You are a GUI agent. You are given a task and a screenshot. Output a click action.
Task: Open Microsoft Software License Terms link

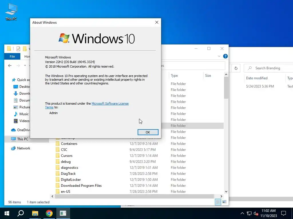[x=110, y=104]
